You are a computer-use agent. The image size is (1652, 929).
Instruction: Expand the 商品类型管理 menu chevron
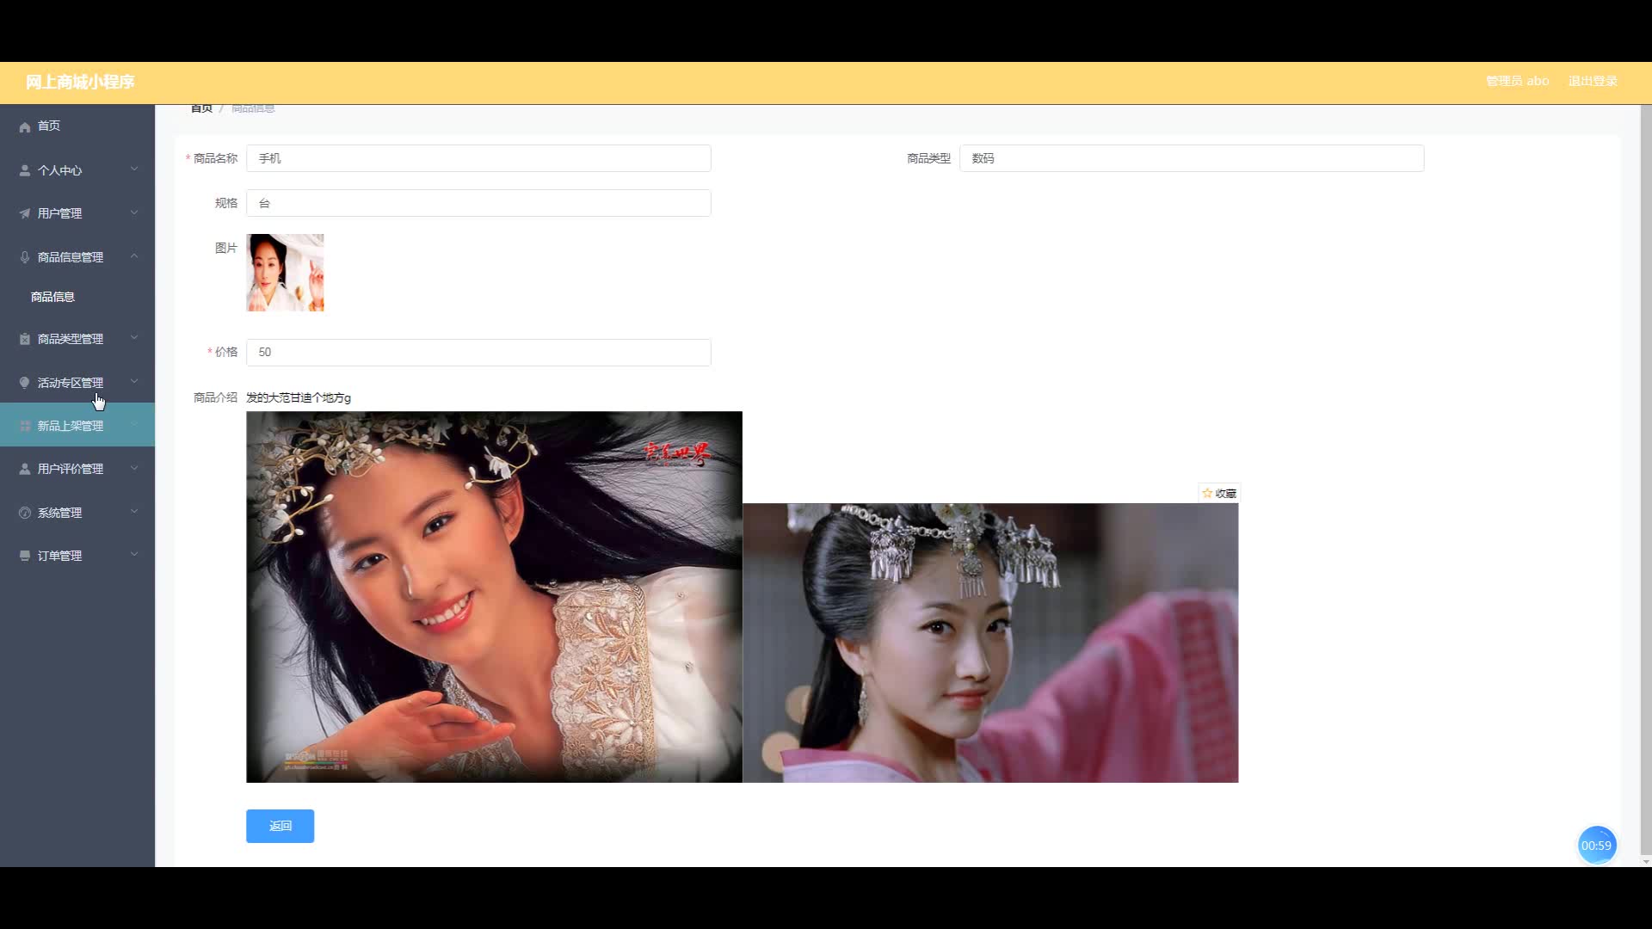point(134,338)
